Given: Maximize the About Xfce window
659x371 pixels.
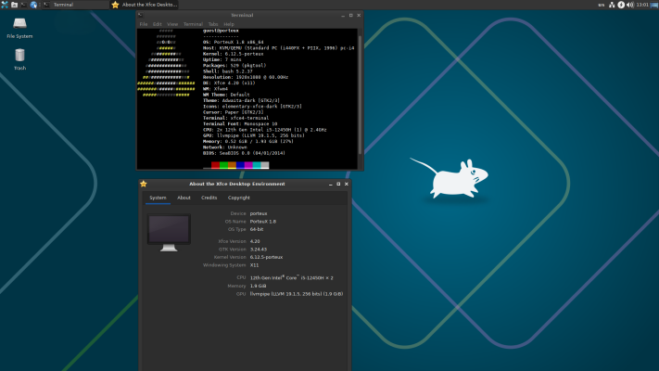Looking at the screenshot, I should coord(338,184).
